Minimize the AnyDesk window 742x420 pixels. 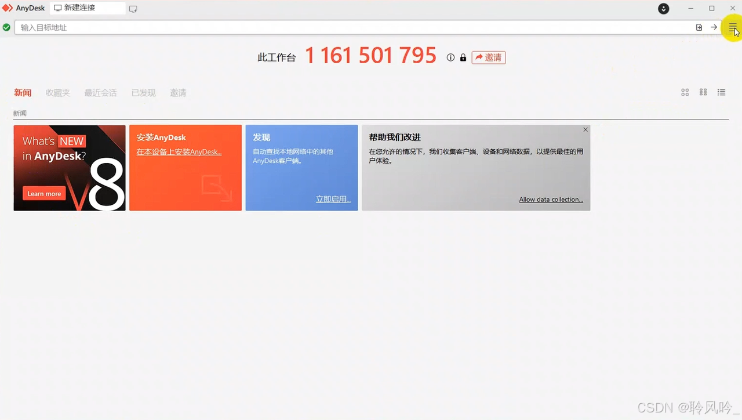pos(690,8)
